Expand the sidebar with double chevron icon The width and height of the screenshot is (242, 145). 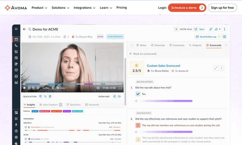coord(16,29)
